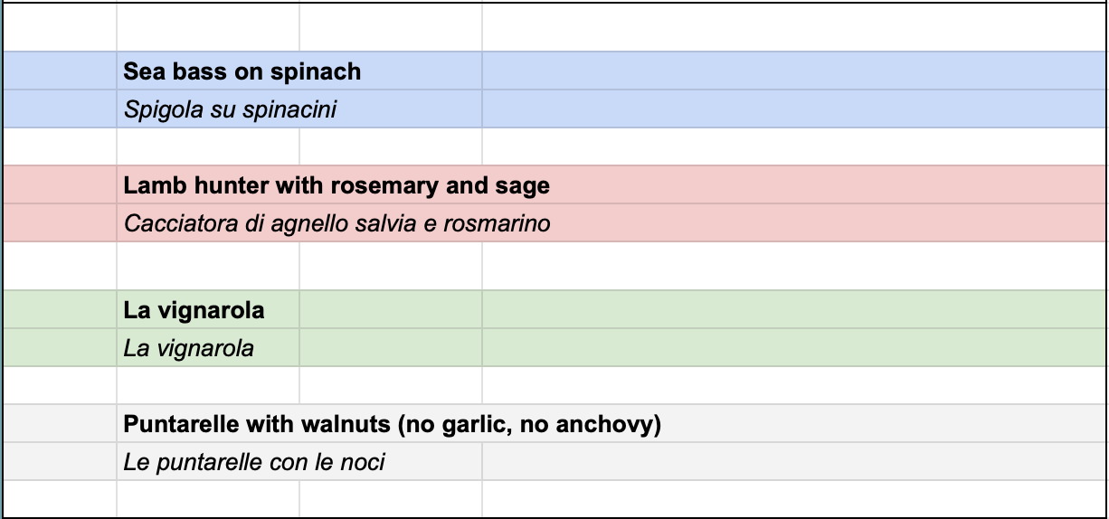
Task: Select empty green cell right of italic "La vignarola"
Action: click(x=390, y=348)
